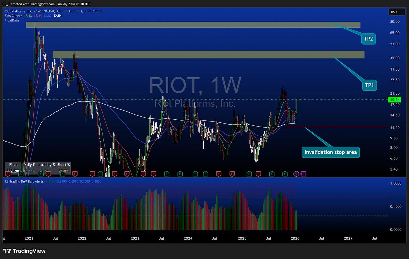Click the 14.50 price axis label
Viewport: 409px width, 259px height.
pyautogui.click(x=395, y=115)
